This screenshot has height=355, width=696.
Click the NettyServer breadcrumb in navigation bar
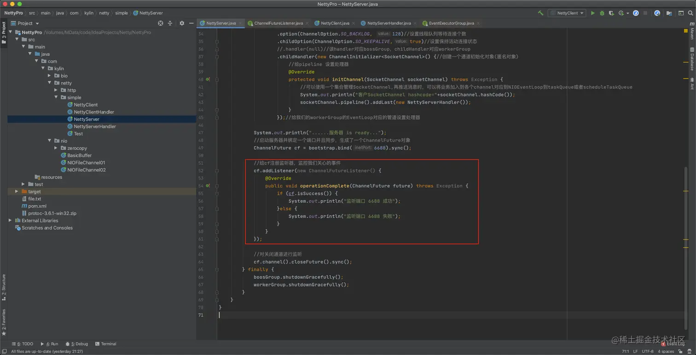pyautogui.click(x=148, y=13)
